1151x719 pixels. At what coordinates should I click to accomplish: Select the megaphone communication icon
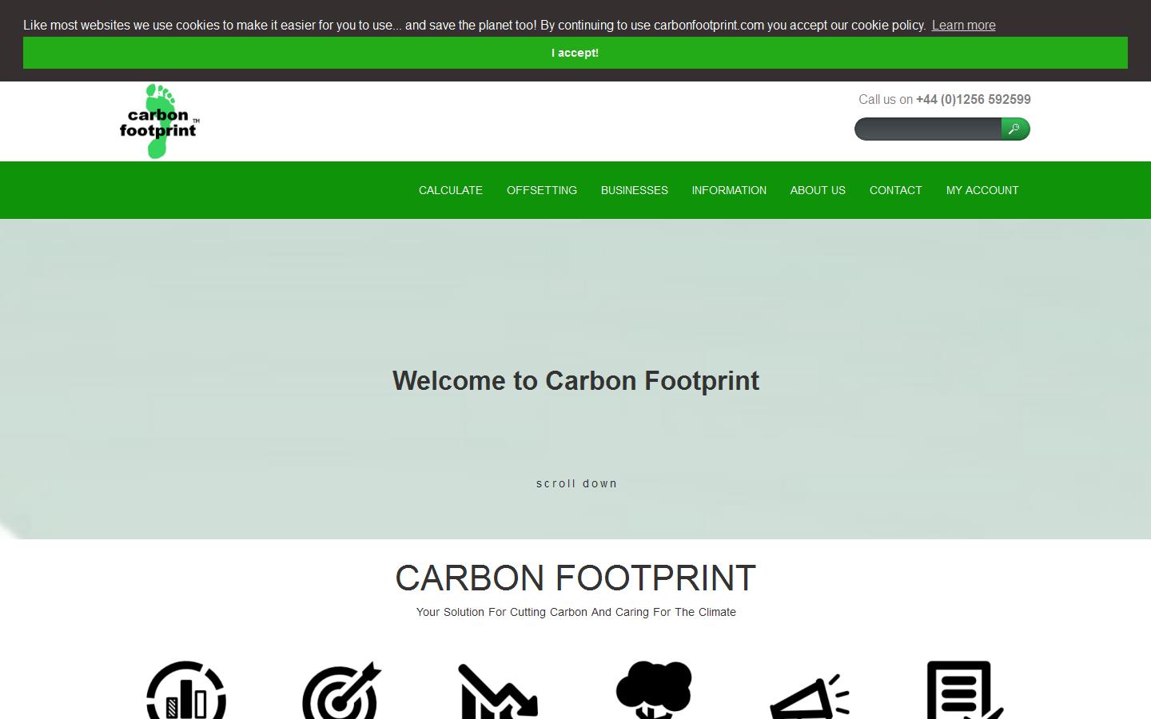pyautogui.click(x=810, y=697)
